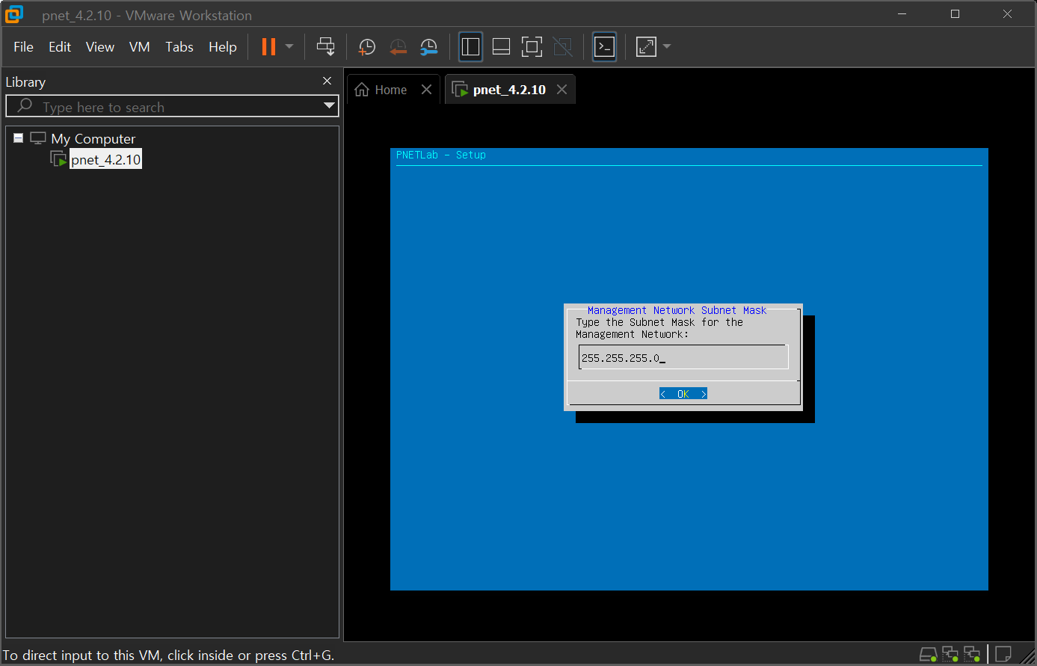Click the library search field
The height and width of the screenshot is (666, 1037).
(x=172, y=106)
